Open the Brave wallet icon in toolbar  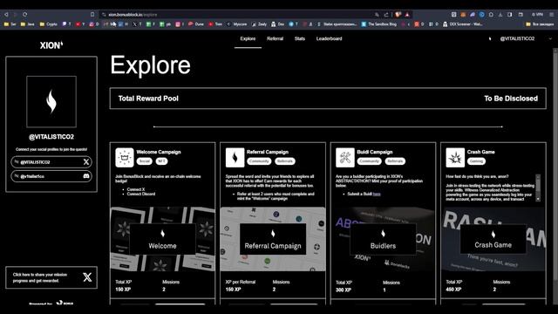coord(521,15)
